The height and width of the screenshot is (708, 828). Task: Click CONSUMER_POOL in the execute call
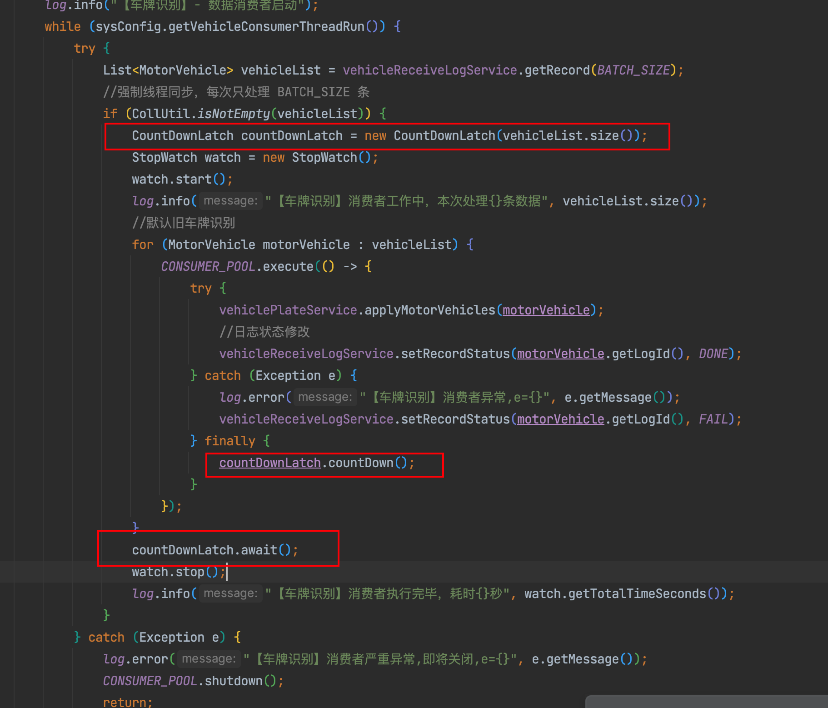[x=208, y=266]
